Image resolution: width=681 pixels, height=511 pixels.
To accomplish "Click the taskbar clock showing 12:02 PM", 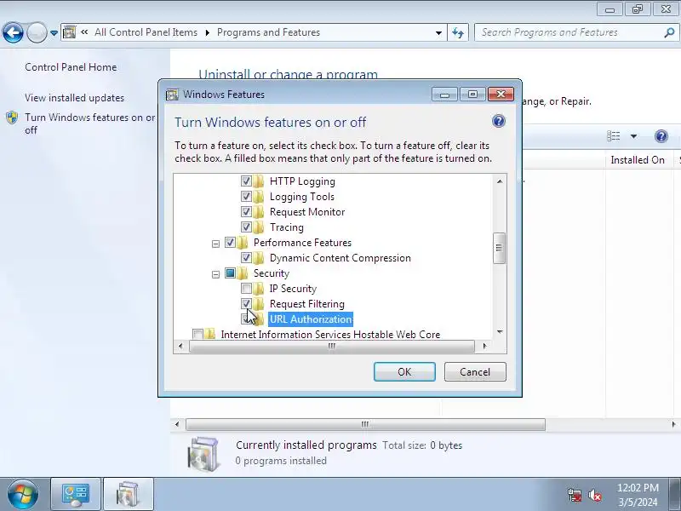I will click(x=638, y=495).
